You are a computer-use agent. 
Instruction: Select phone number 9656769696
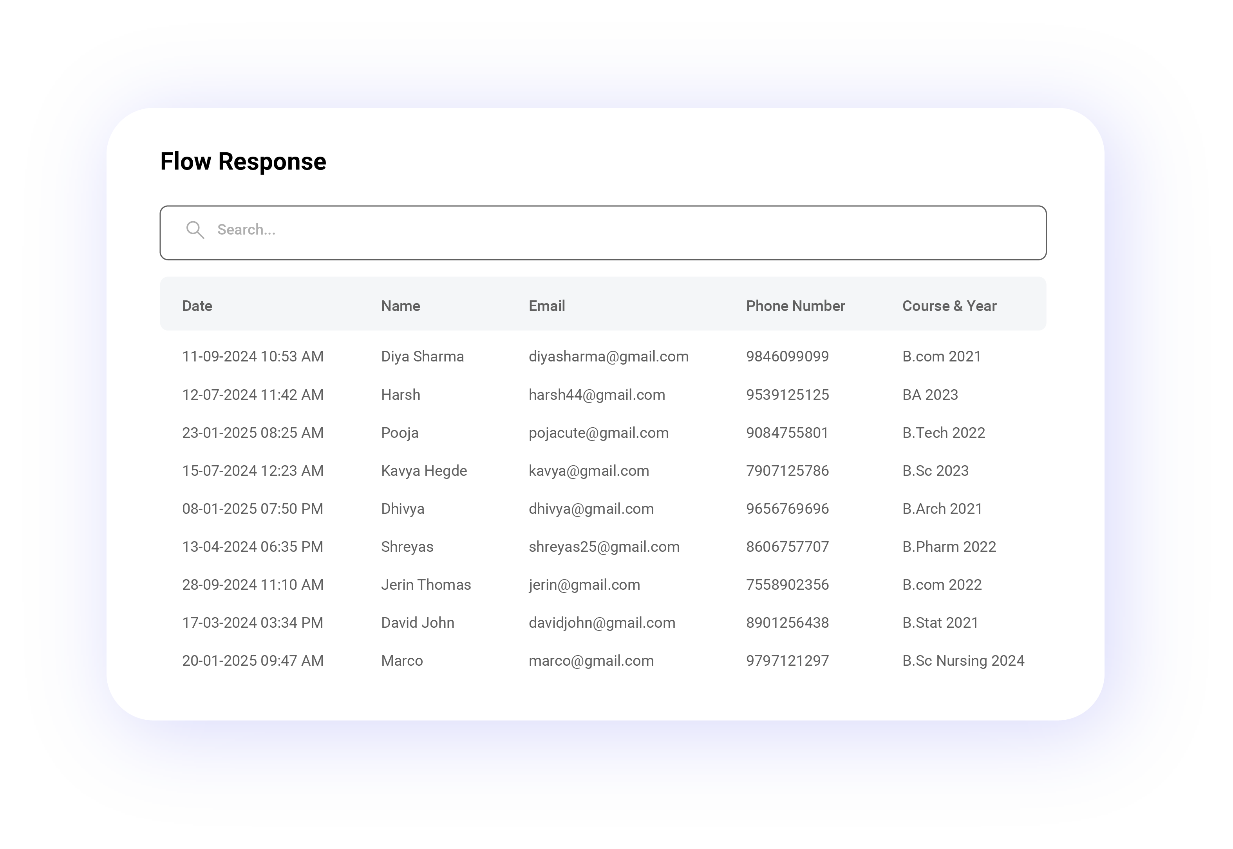[787, 509]
